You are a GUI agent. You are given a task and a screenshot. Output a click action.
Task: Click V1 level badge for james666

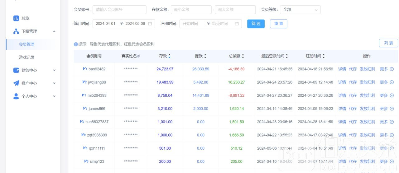coord(85,109)
